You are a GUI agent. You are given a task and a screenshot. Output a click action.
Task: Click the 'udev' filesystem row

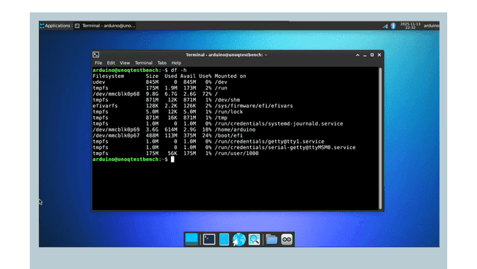point(160,82)
